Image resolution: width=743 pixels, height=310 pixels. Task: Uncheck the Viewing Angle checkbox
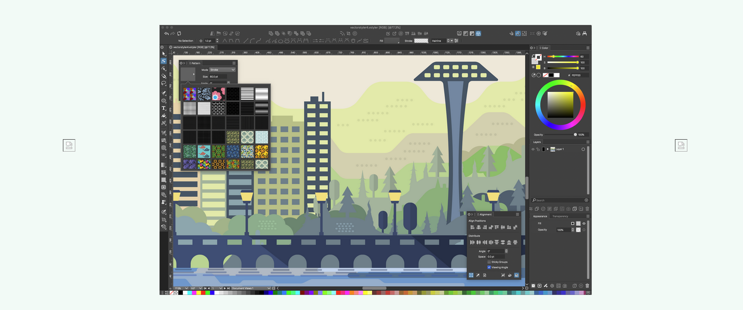click(489, 267)
